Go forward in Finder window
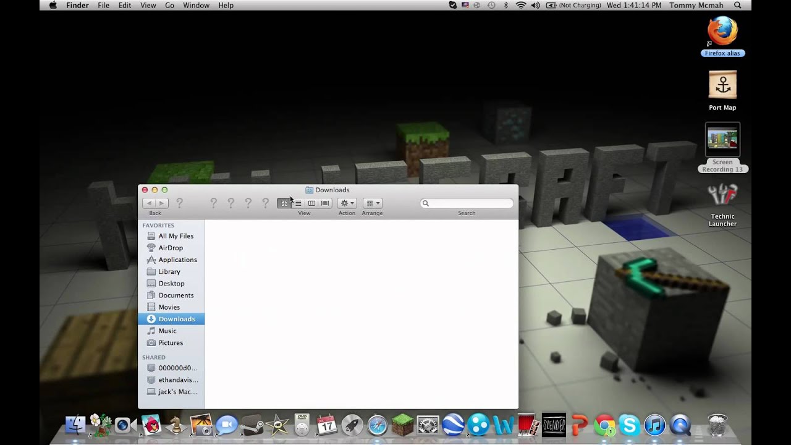Viewport: 791px width, 445px height. [161, 203]
